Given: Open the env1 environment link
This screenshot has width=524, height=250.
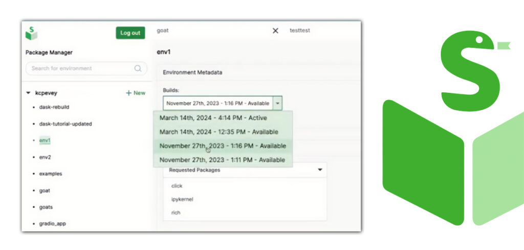Looking at the screenshot, I should point(45,141).
